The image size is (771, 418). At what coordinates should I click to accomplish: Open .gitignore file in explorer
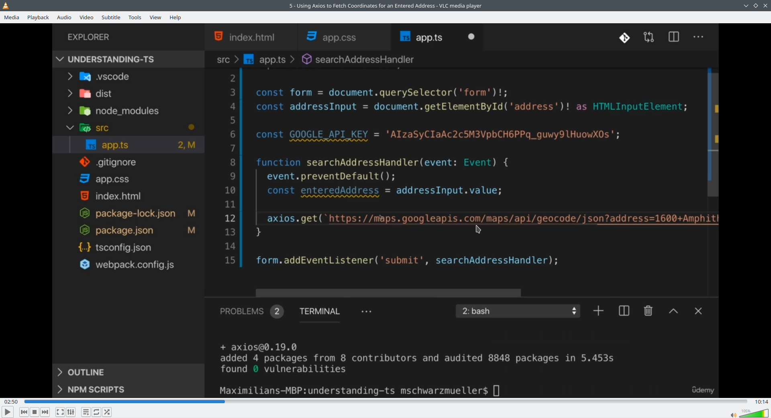coord(128,162)
